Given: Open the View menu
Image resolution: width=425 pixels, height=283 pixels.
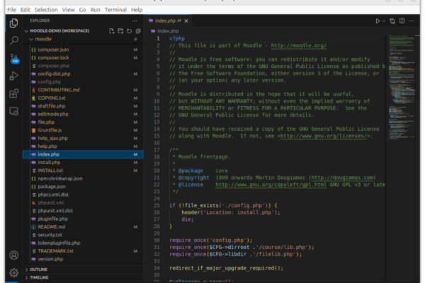Looking at the screenshot, I should pyautogui.click(x=68, y=10).
